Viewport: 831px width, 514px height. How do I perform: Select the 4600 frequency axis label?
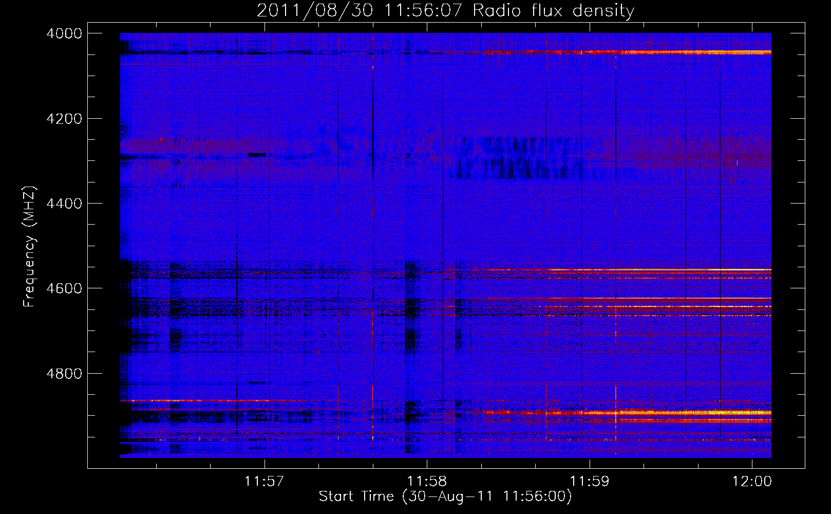(64, 288)
